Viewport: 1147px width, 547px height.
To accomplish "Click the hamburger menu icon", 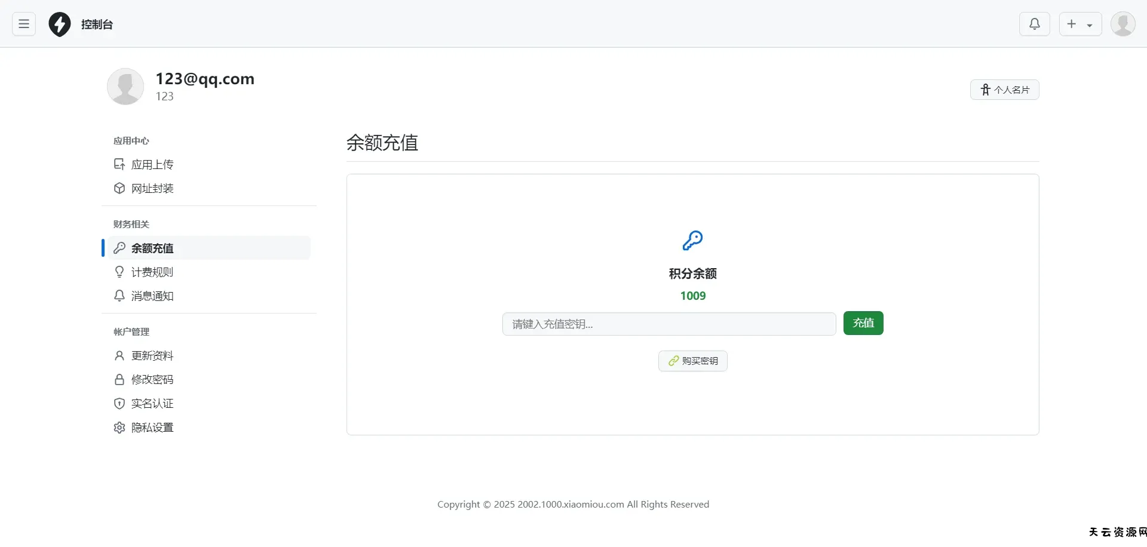I will [24, 24].
